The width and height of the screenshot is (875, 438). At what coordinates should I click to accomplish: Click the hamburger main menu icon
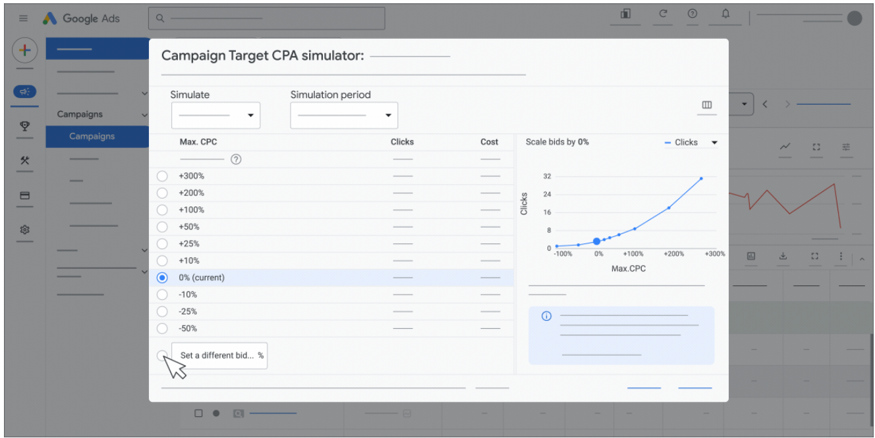24,18
